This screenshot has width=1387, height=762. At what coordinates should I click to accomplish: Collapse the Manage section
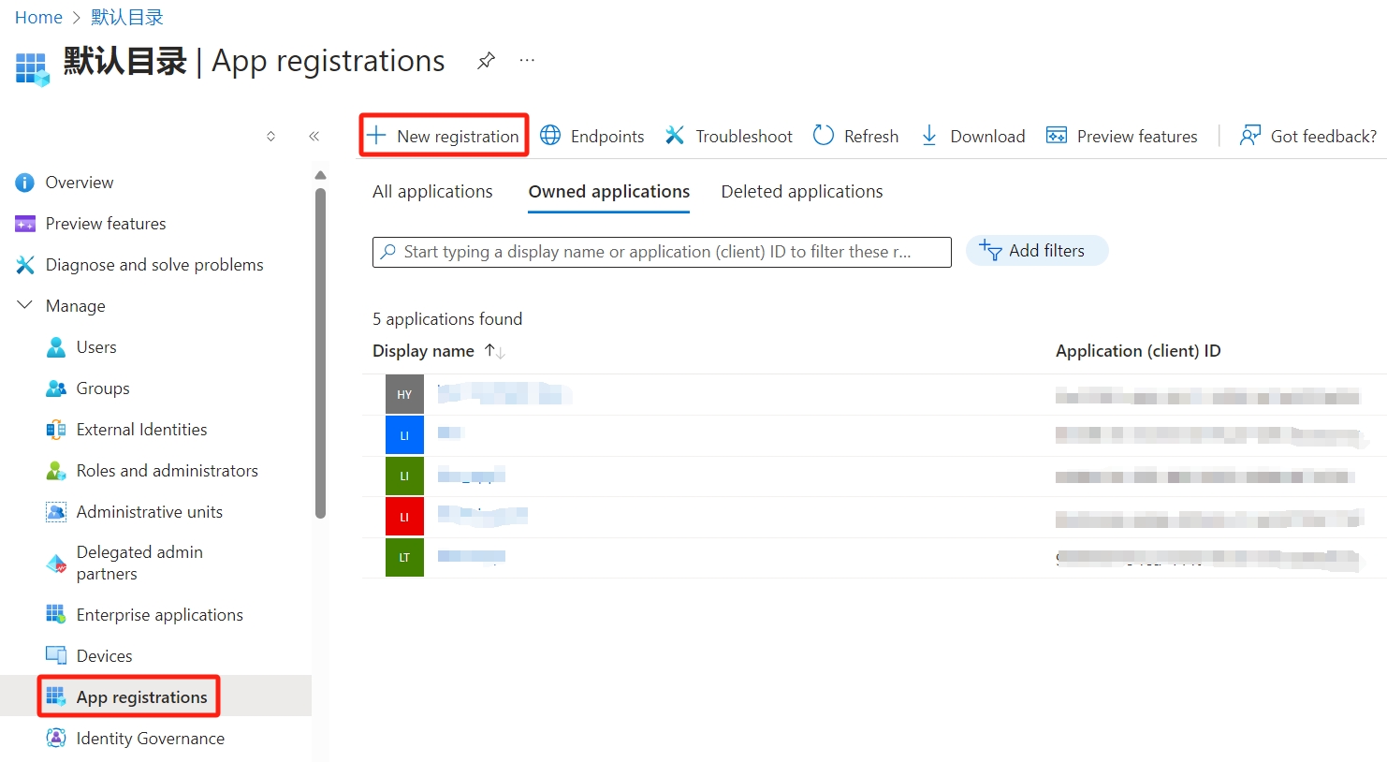(25, 306)
